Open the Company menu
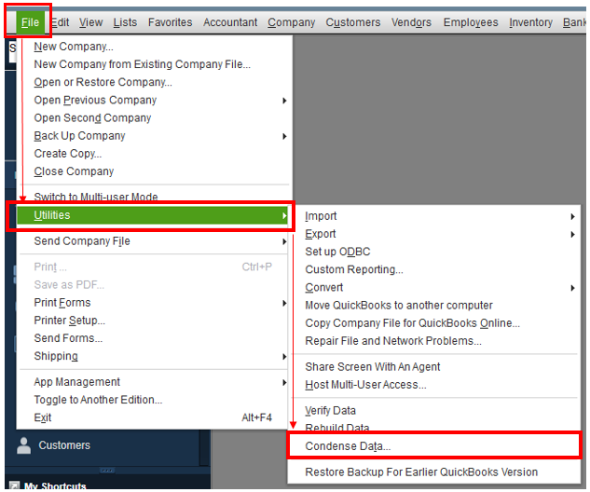 (x=291, y=22)
